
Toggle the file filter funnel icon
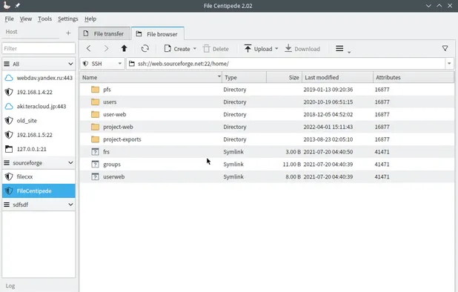pyautogui.click(x=445, y=48)
